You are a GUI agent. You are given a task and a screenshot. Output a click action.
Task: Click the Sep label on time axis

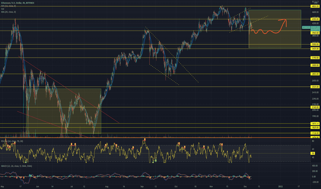pyautogui.click(x=142, y=186)
